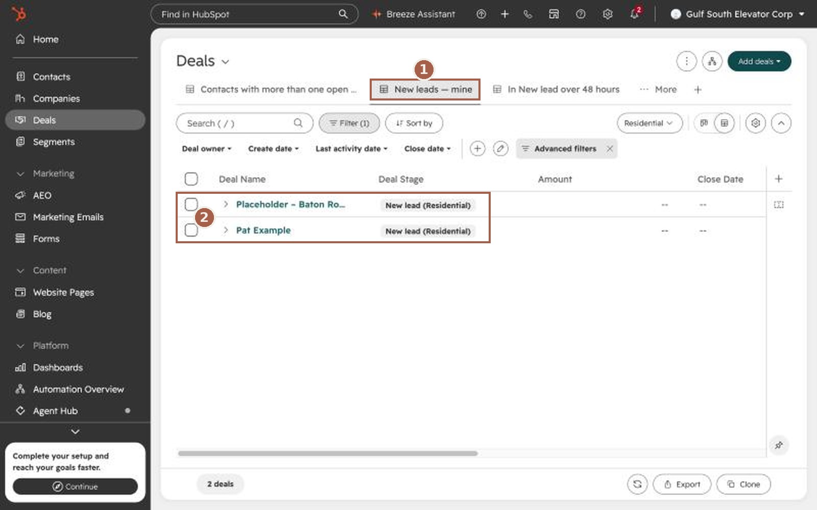The width and height of the screenshot is (817, 510).
Task: Collapse the filters with the up chevron button
Action: tap(781, 123)
